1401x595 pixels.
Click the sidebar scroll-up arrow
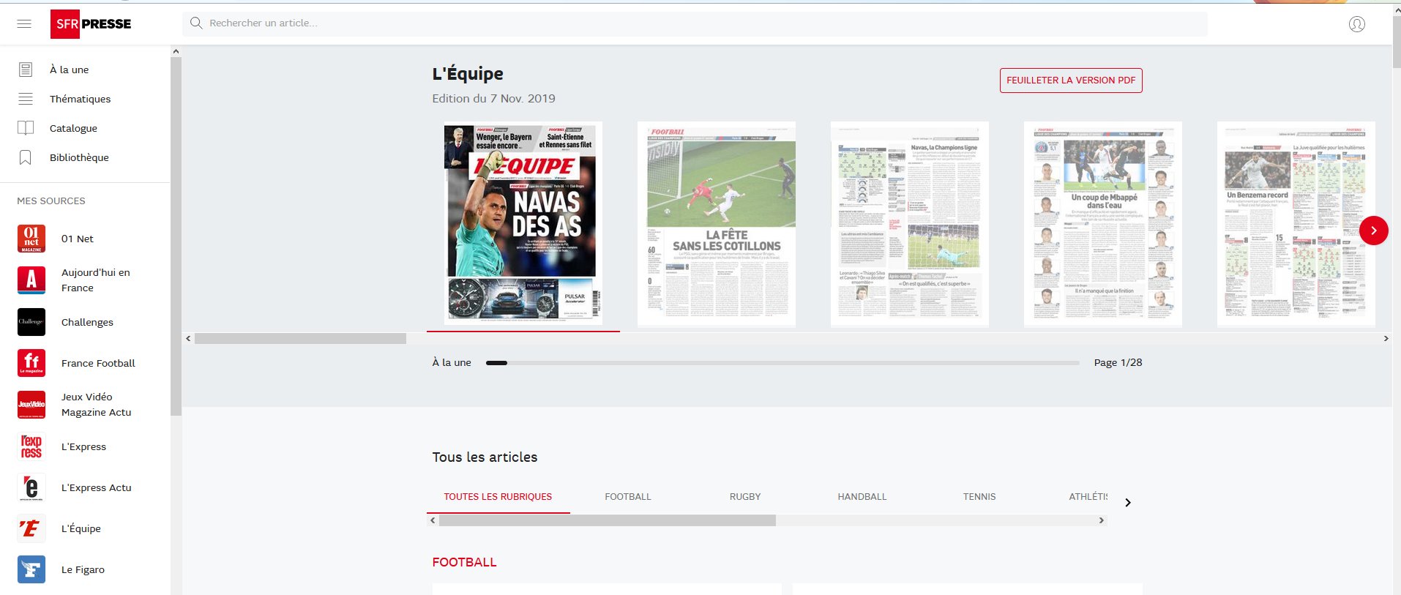pos(176,51)
